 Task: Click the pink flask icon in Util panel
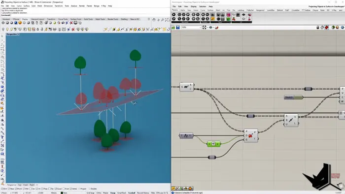[x=249, y=19]
